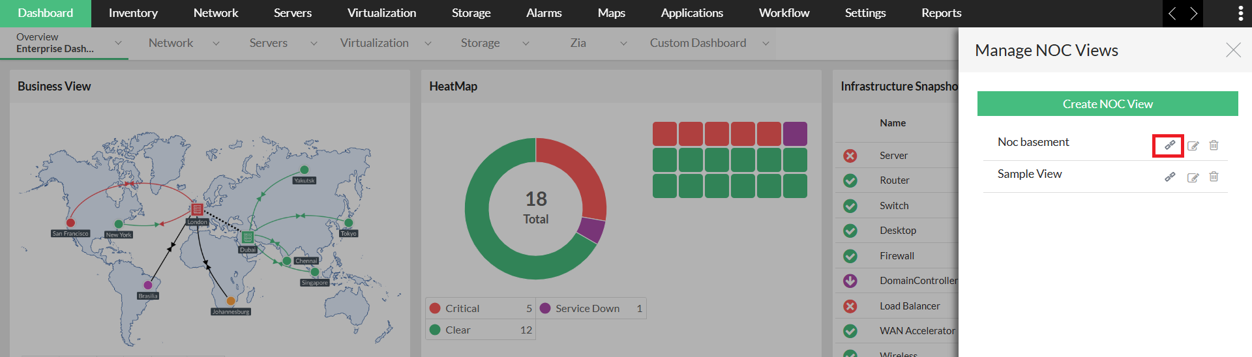Click the previous arrow in top bar

pyautogui.click(x=1172, y=14)
